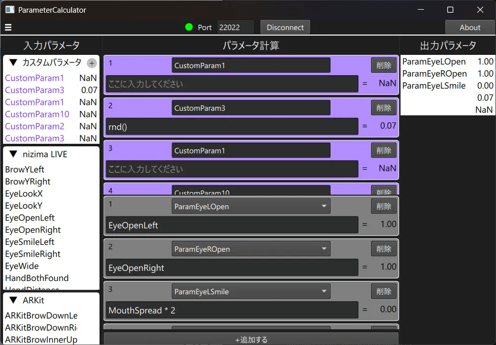Viewport: 496px width, 345px height.
Task: Click the green connection status indicator
Action: click(189, 27)
